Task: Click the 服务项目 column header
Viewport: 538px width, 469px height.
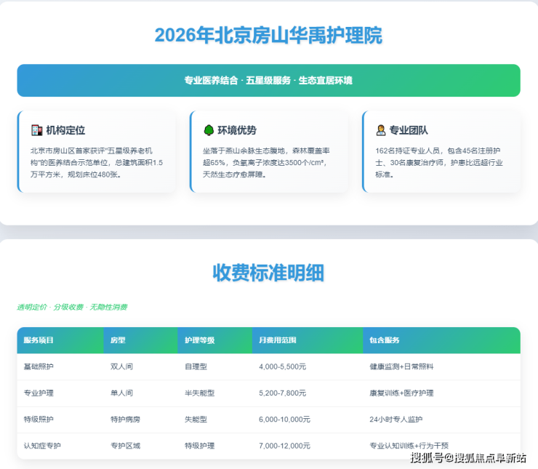Action: (x=39, y=340)
